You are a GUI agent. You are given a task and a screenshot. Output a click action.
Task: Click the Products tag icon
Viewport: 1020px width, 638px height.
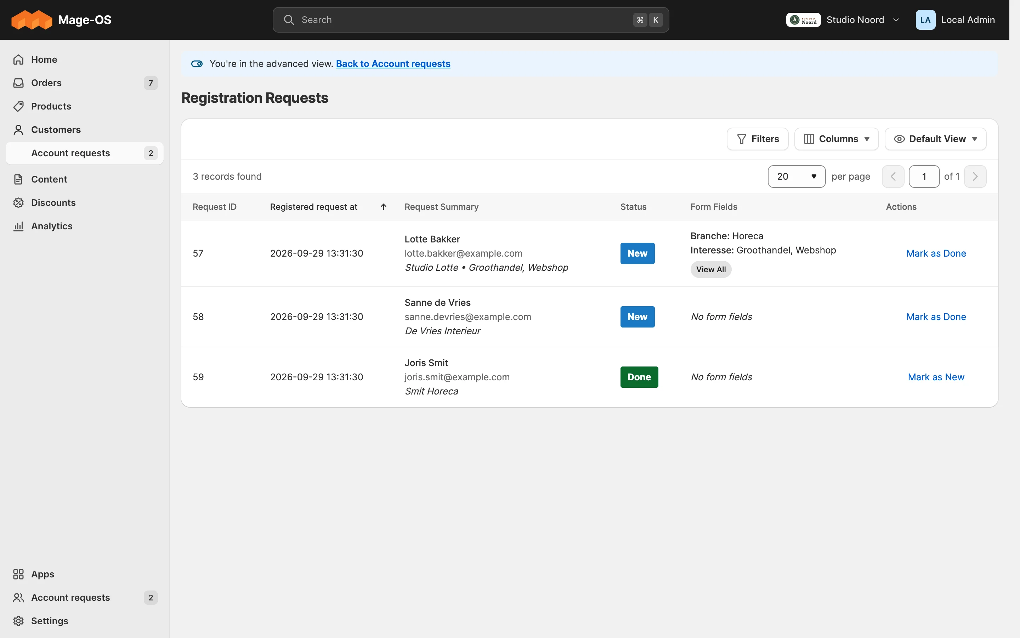(18, 106)
